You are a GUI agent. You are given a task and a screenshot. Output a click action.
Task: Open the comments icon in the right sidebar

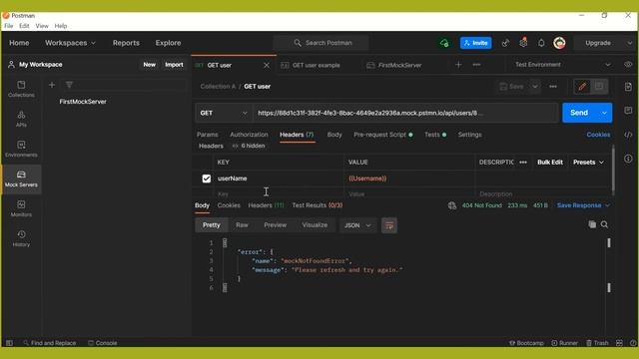pos(628,111)
